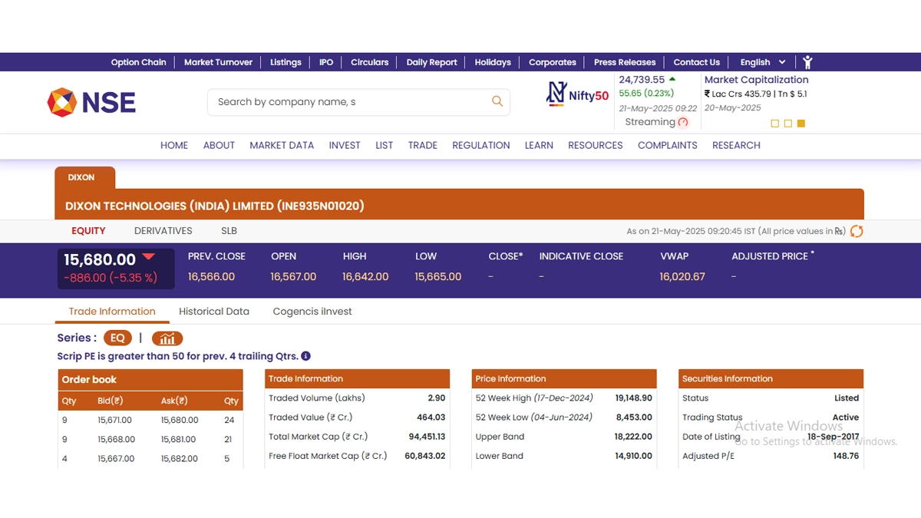Screen dimensions: 921x518
Task: Click the search magnifier icon
Action: pyautogui.click(x=497, y=101)
